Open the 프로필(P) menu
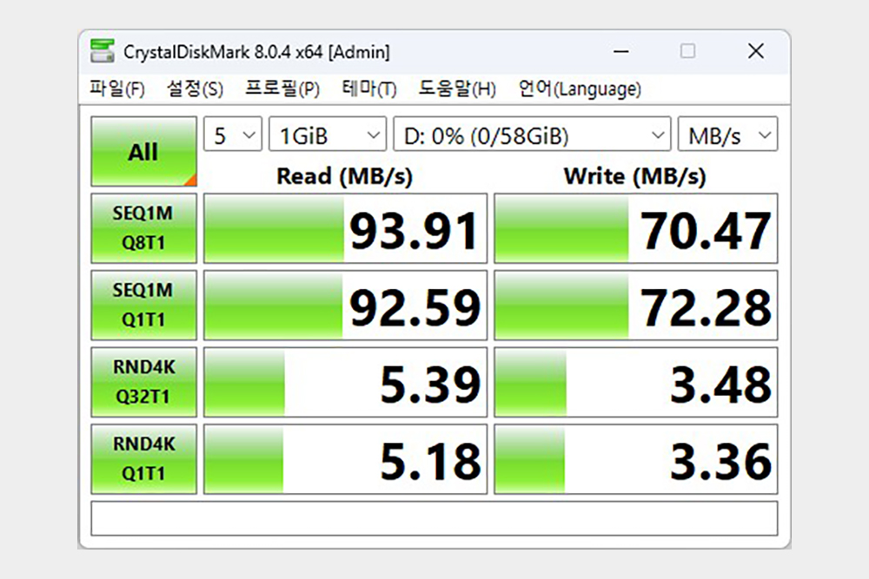 [x=282, y=89]
